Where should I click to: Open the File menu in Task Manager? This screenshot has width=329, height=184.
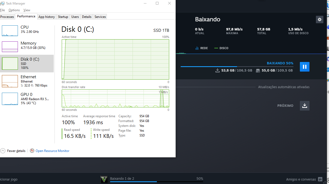click(2, 10)
